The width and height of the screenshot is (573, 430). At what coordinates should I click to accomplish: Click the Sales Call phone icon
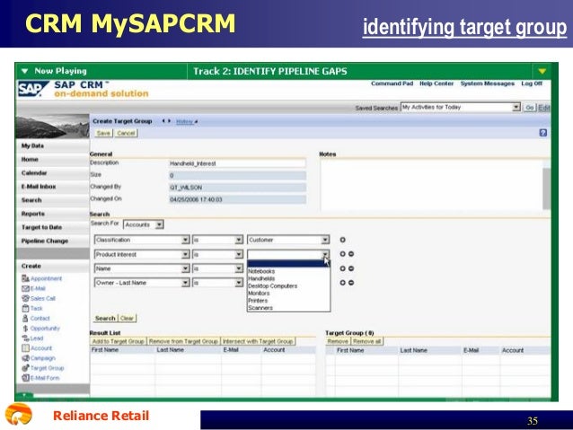click(25, 298)
